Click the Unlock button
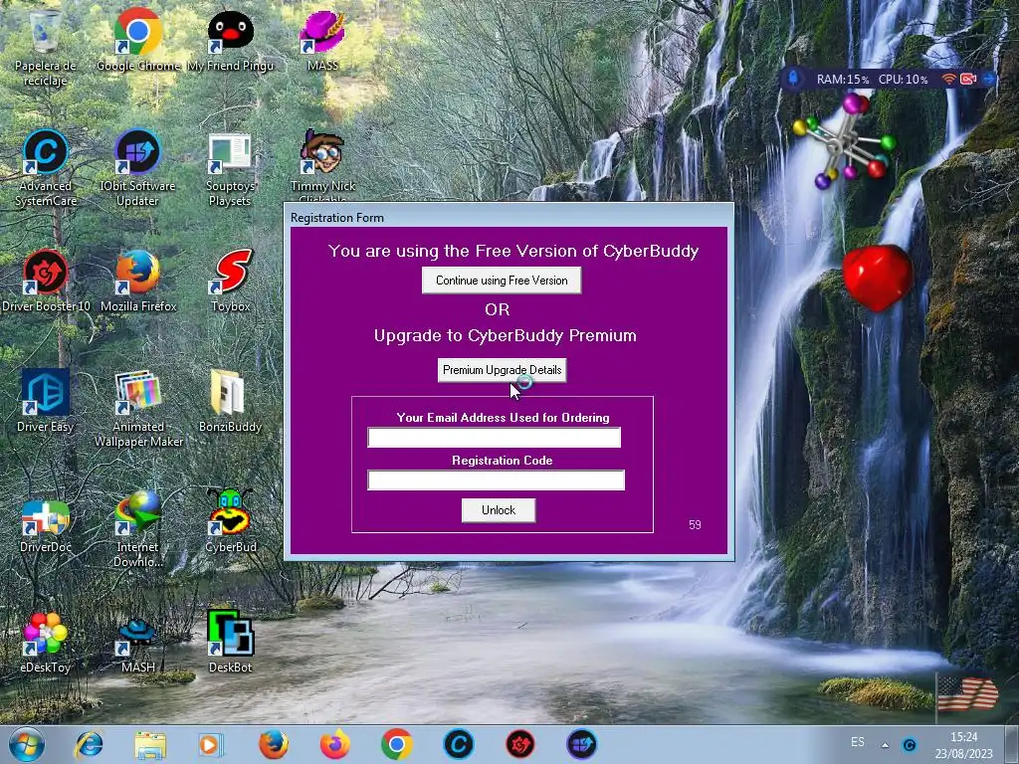 (499, 510)
